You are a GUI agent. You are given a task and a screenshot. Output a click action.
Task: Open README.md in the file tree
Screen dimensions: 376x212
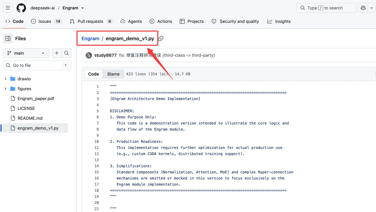tap(30, 118)
